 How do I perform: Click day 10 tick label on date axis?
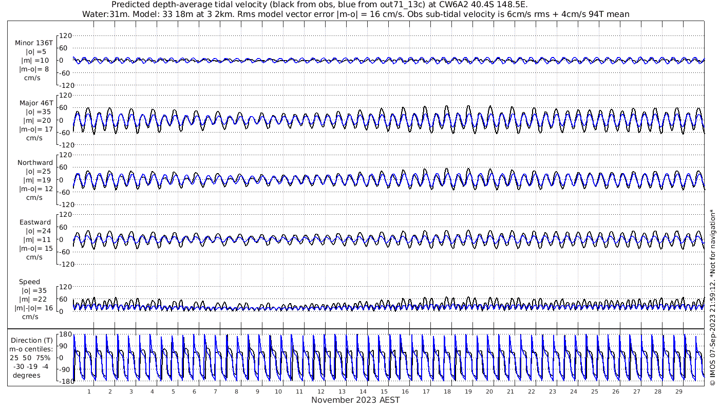click(278, 391)
